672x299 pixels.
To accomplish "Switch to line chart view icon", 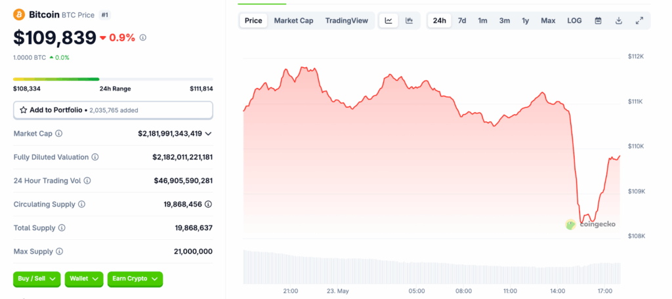I will pyautogui.click(x=388, y=20).
